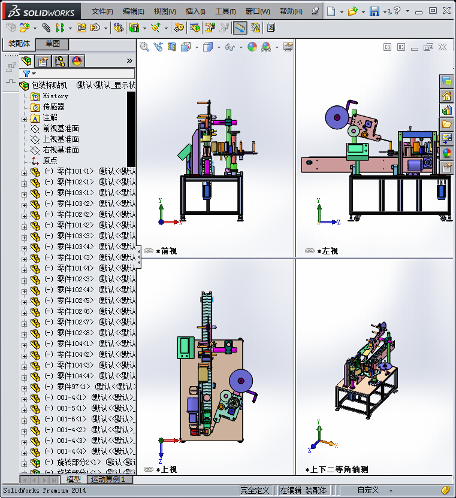Viewport: 456px width, 498px height.
Task: Open the View Orientation dropdown arrow
Action: pos(197,48)
